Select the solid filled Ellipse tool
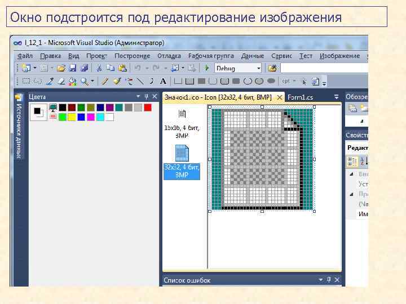 [x=271, y=81]
